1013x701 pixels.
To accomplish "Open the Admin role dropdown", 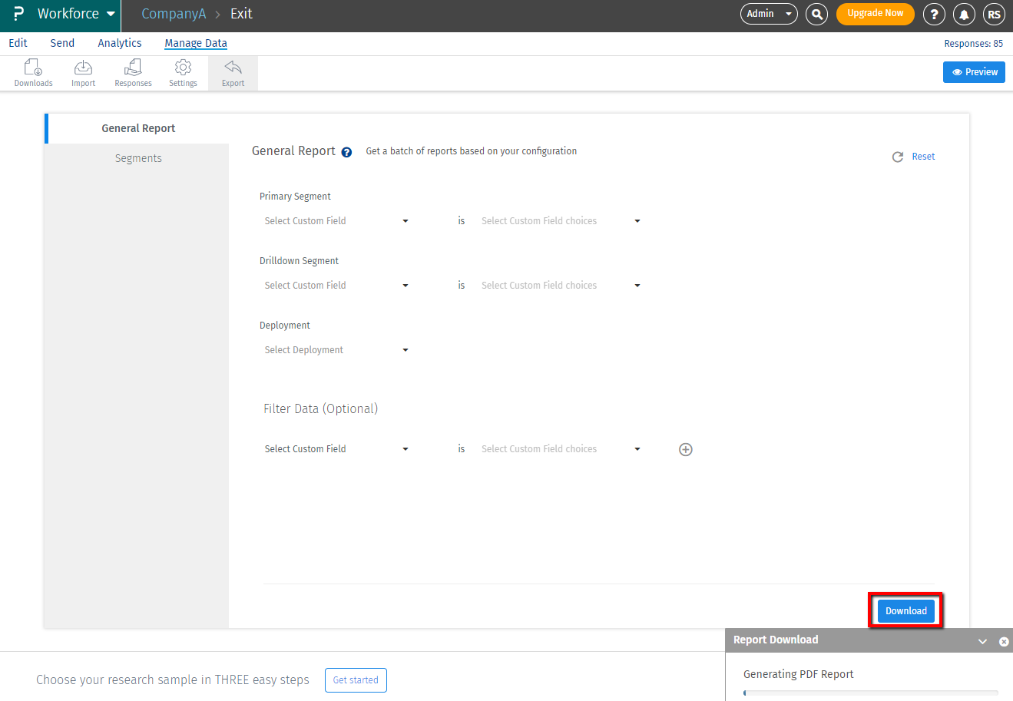I will [769, 14].
